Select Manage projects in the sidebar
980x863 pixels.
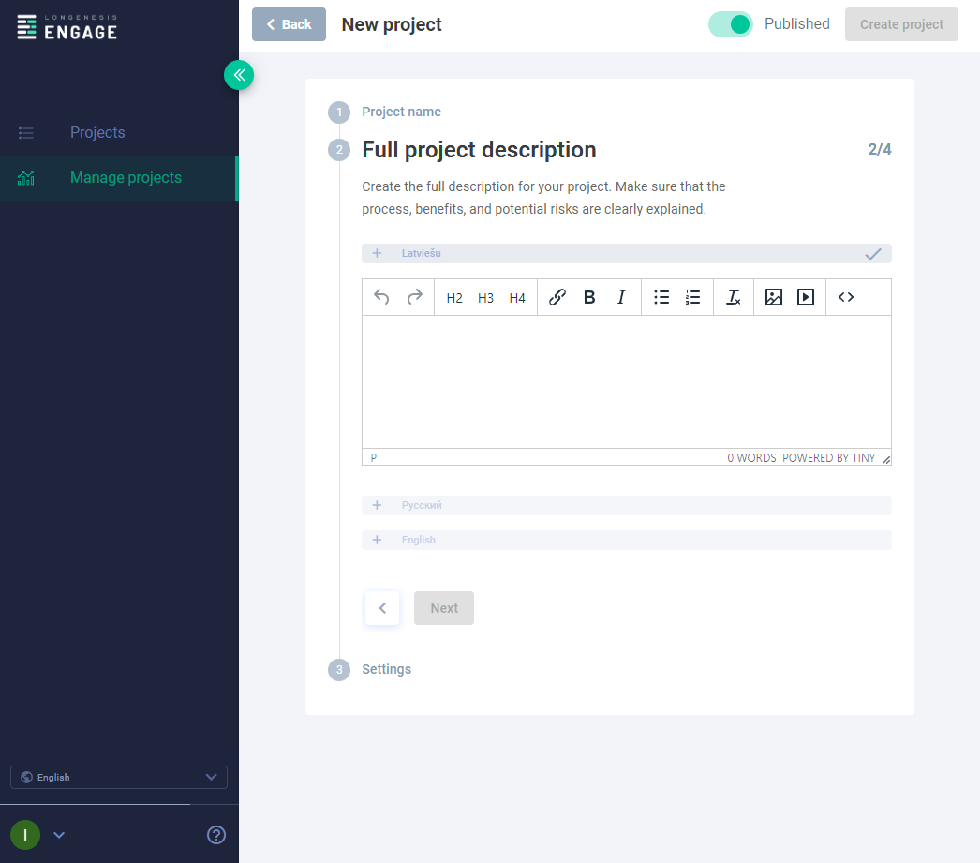coord(126,177)
